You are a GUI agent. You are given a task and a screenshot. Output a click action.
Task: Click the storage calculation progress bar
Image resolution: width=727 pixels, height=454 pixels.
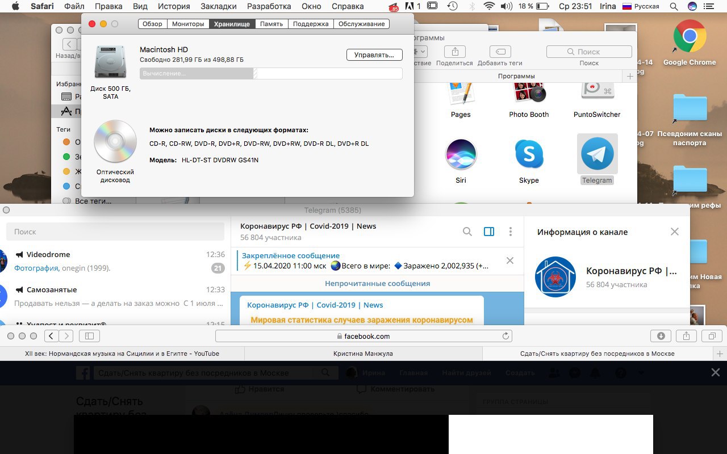[x=271, y=73]
